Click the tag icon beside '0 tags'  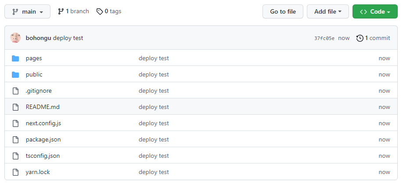(100, 11)
